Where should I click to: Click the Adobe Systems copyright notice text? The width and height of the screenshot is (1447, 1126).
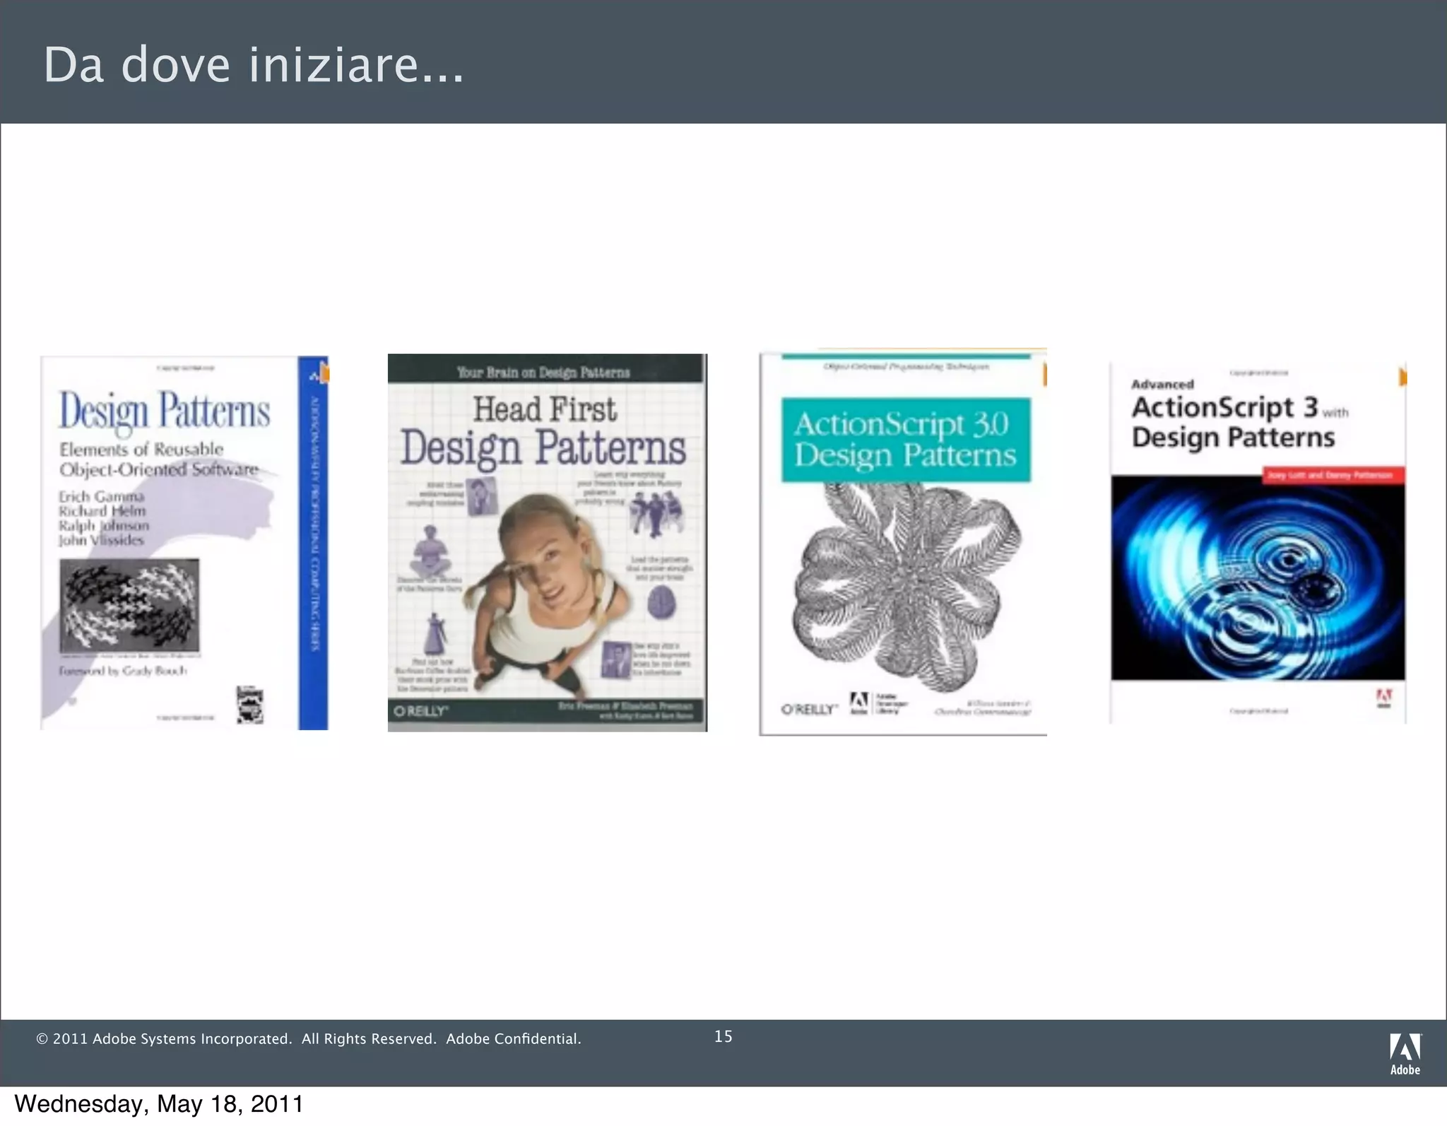(x=308, y=1038)
